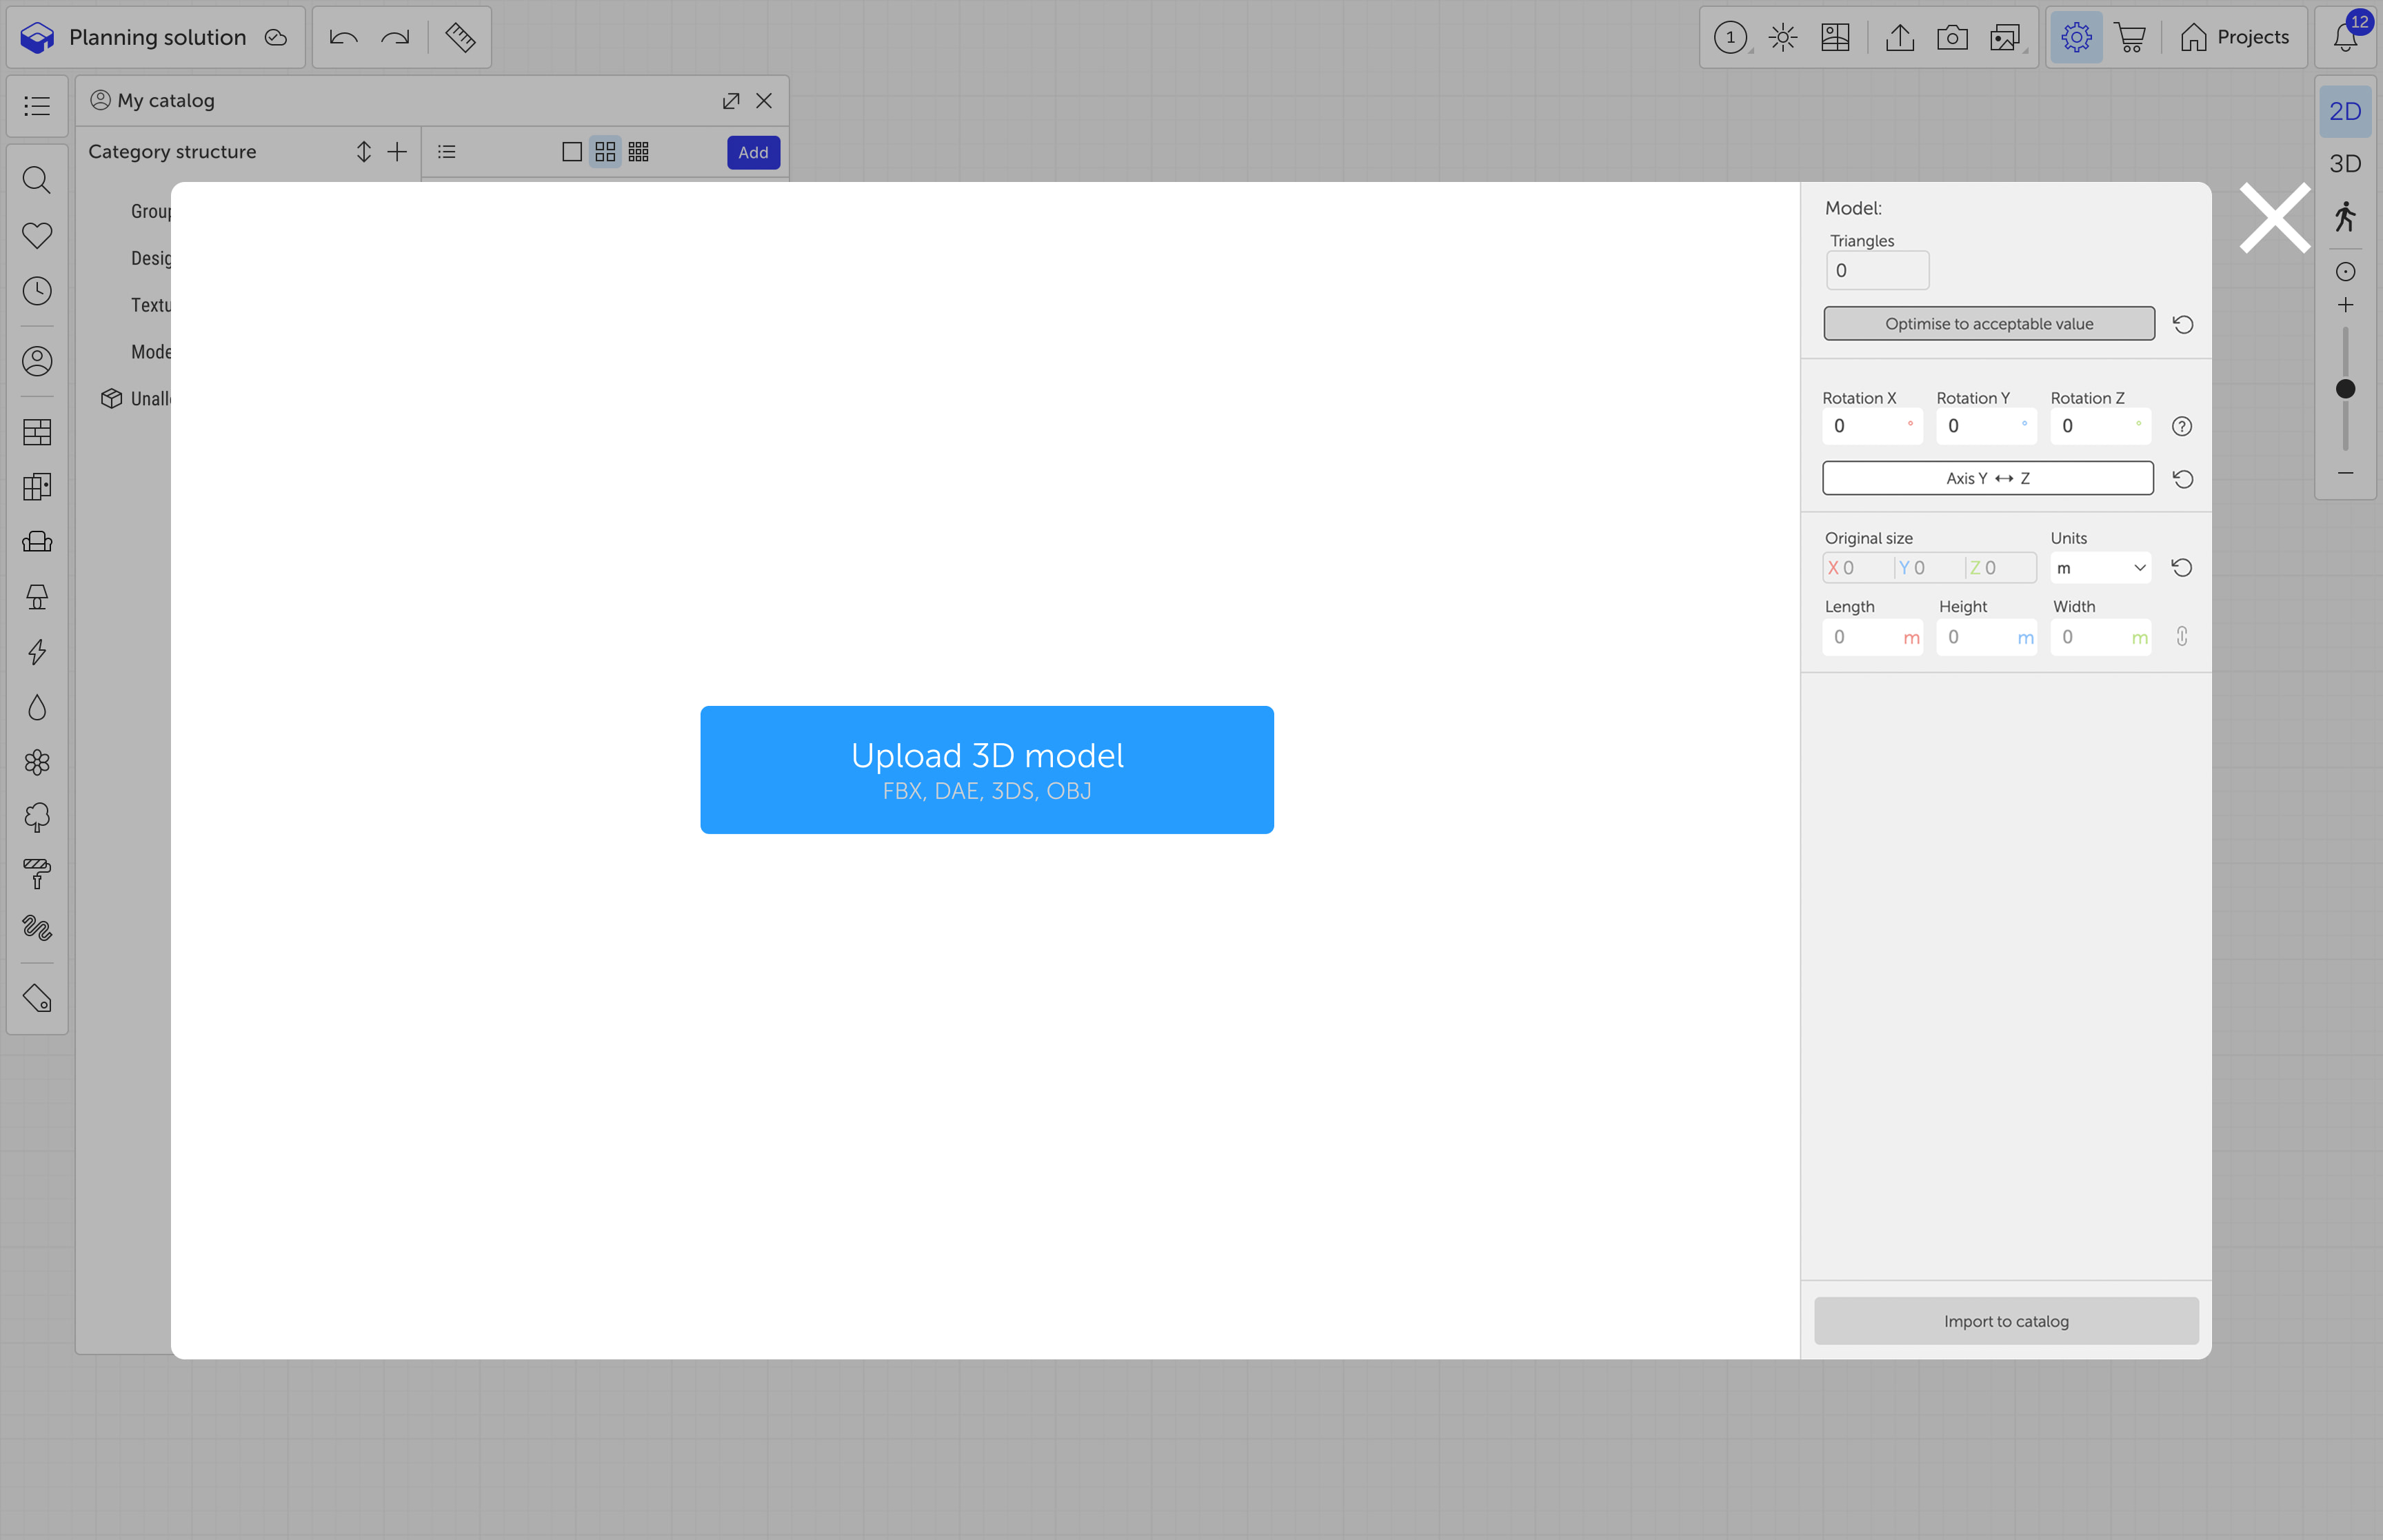
Task: Open the list sorting menu icon
Action: pyautogui.click(x=447, y=152)
